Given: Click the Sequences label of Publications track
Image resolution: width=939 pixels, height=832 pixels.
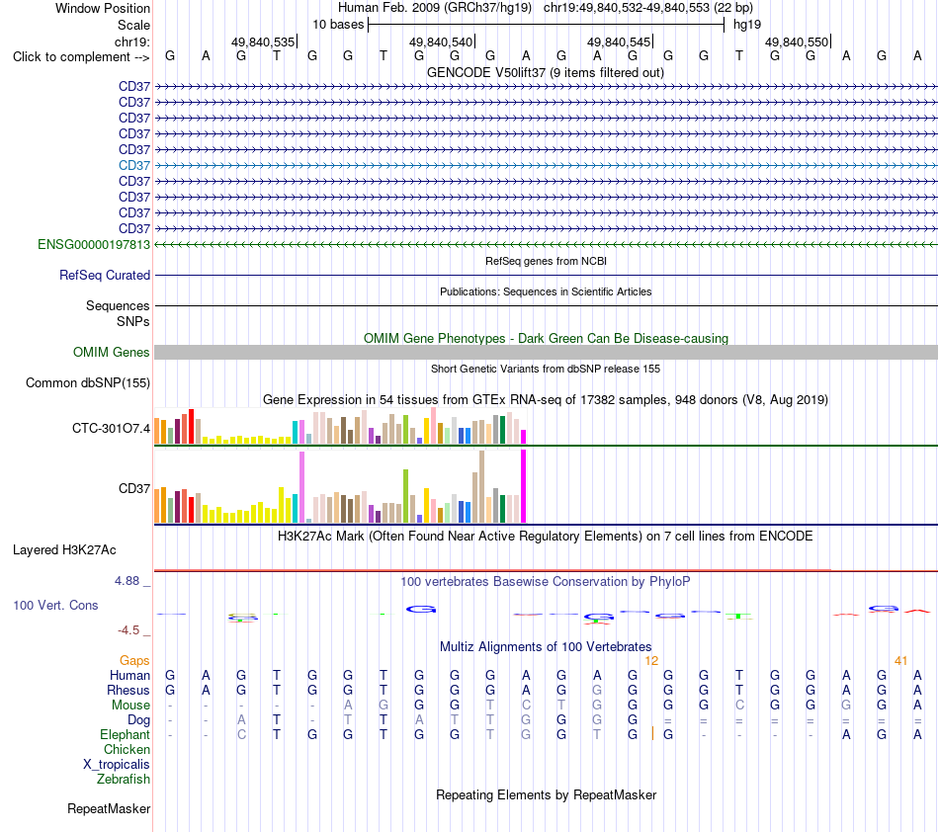Looking at the screenshot, I should tap(118, 306).
